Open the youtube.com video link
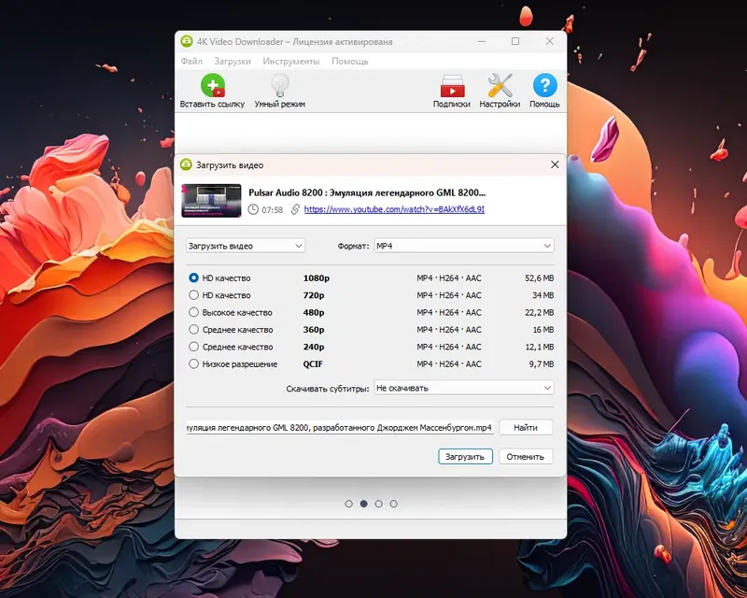The image size is (747, 598). coord(394,209)
